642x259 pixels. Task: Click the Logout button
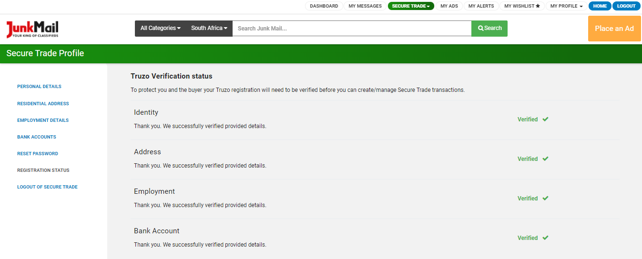tap(626, 6)
